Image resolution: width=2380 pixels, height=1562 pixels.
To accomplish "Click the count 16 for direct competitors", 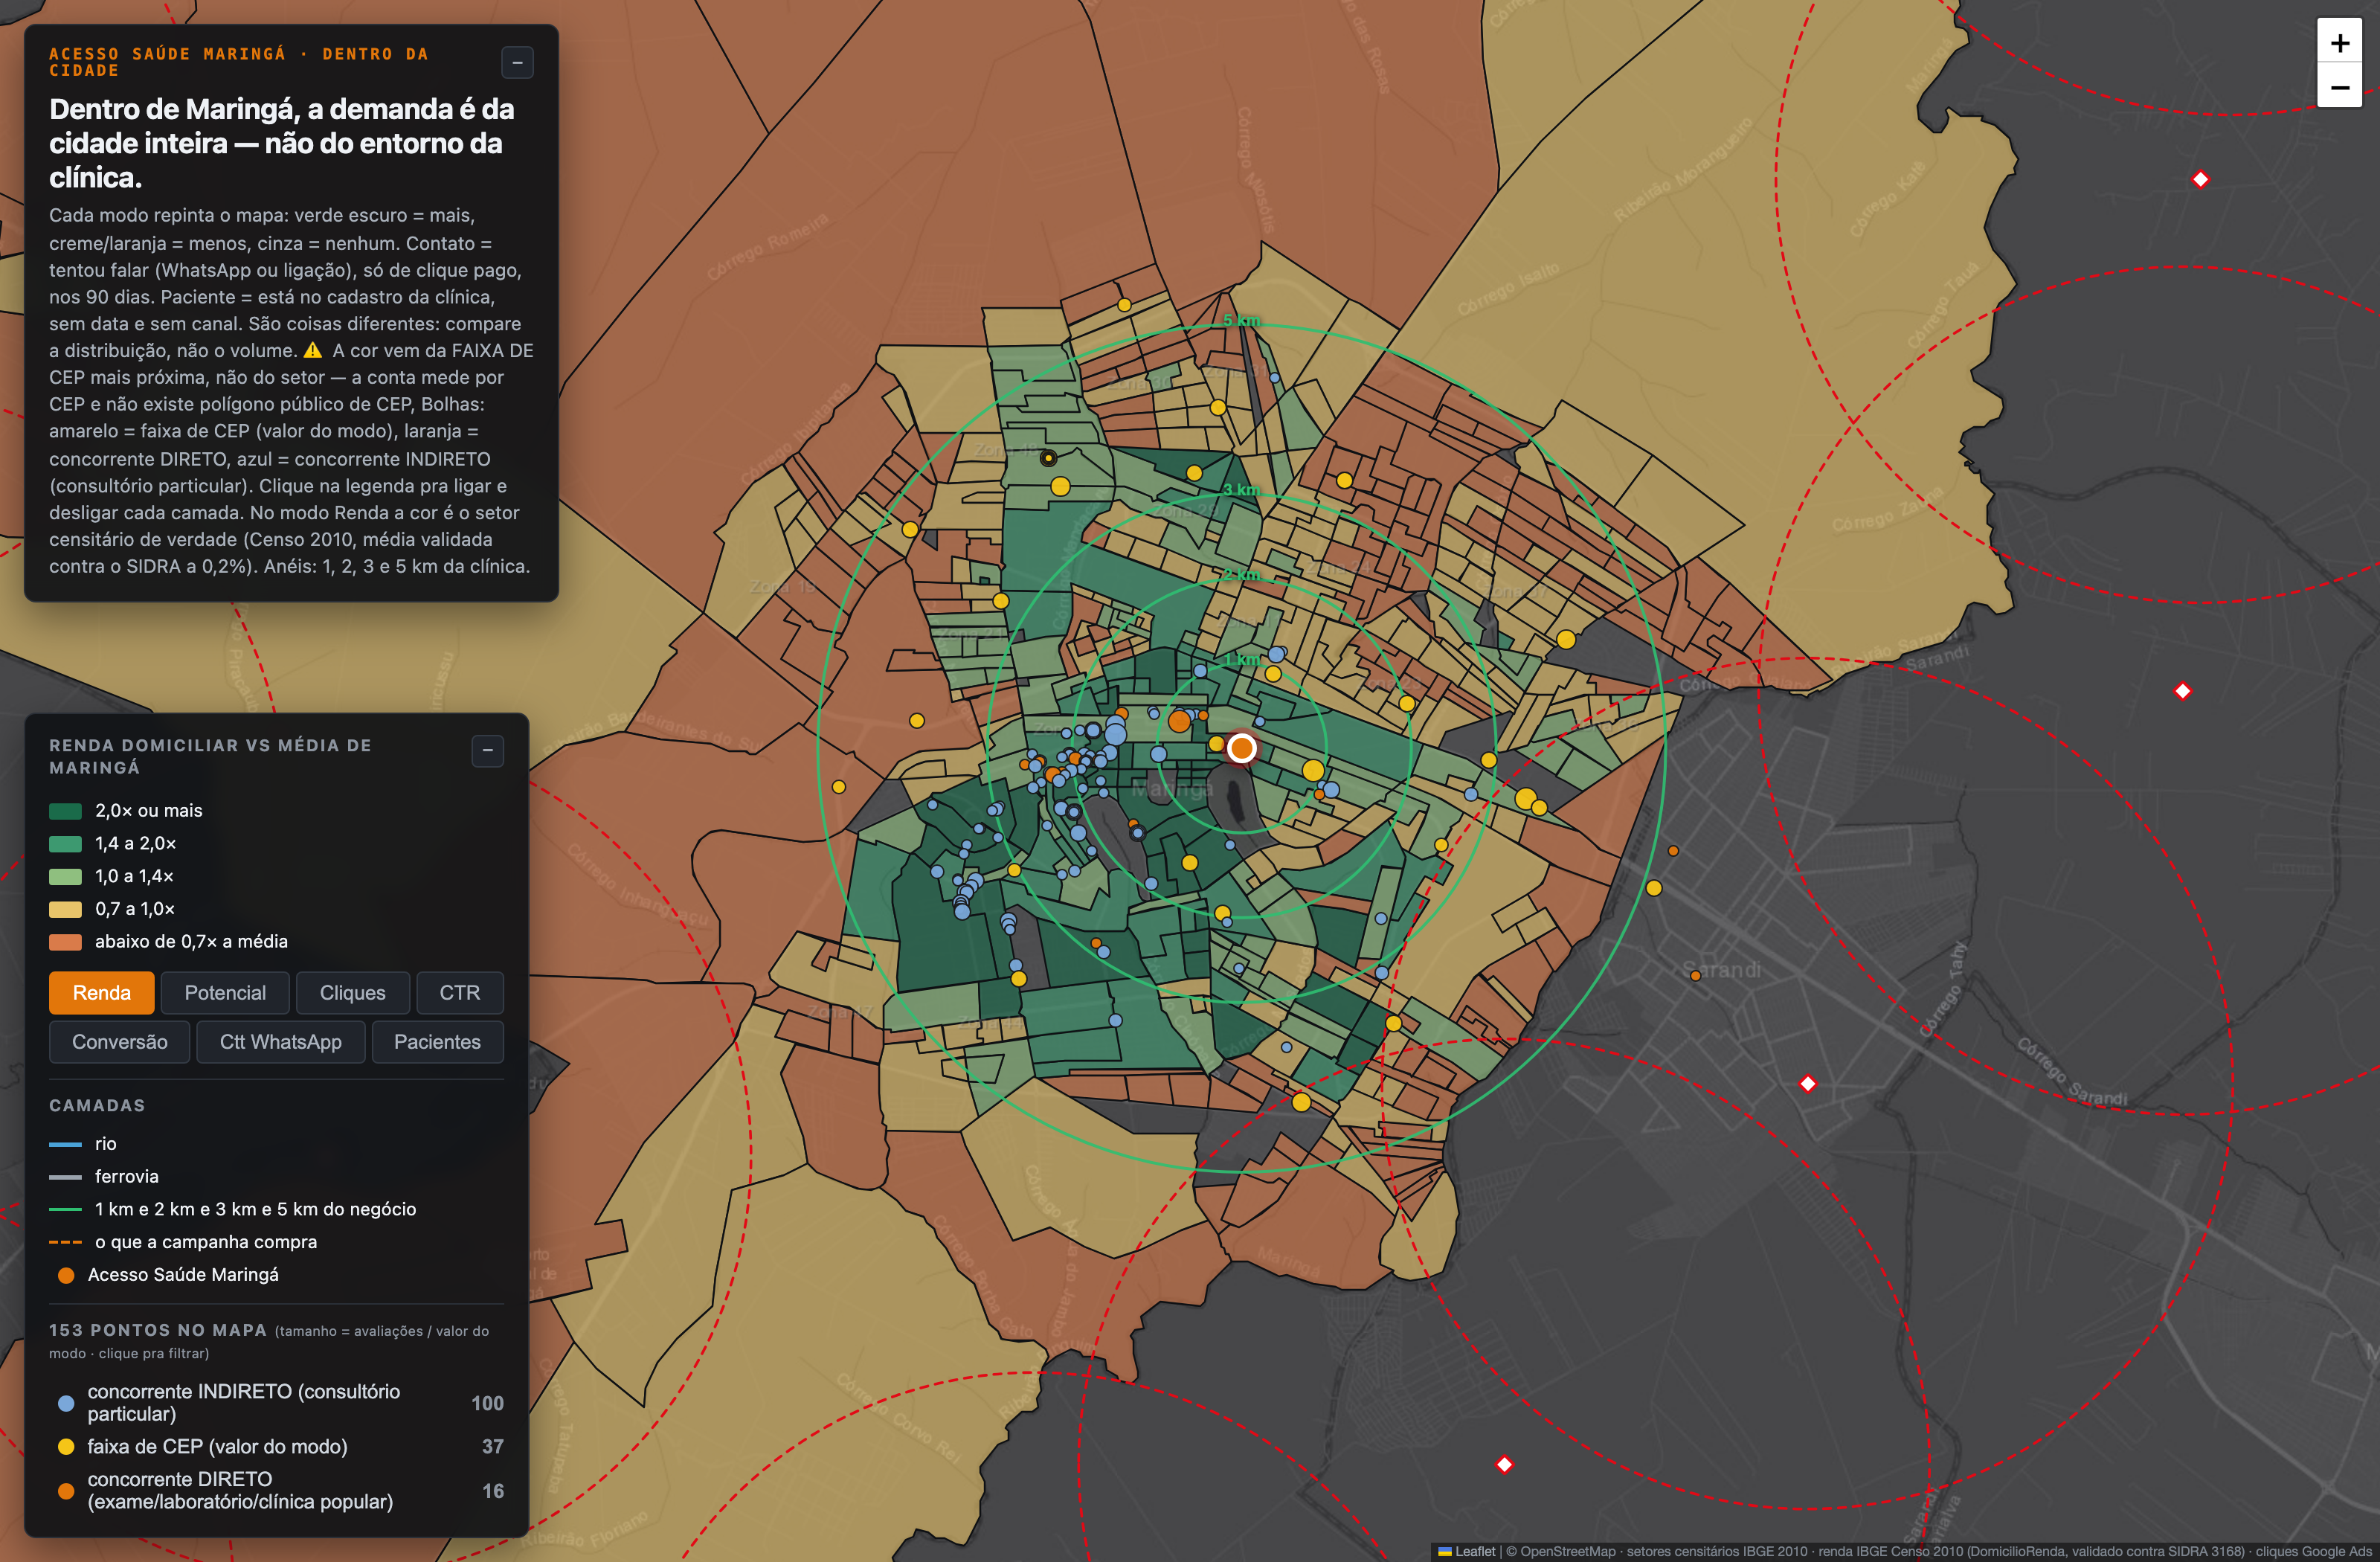I will tap(492, 1491).
